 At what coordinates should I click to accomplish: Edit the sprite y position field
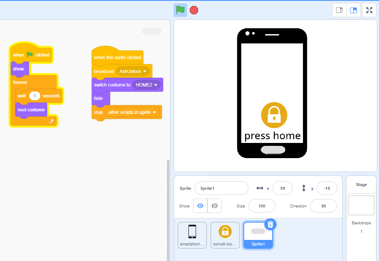(327, 188)
